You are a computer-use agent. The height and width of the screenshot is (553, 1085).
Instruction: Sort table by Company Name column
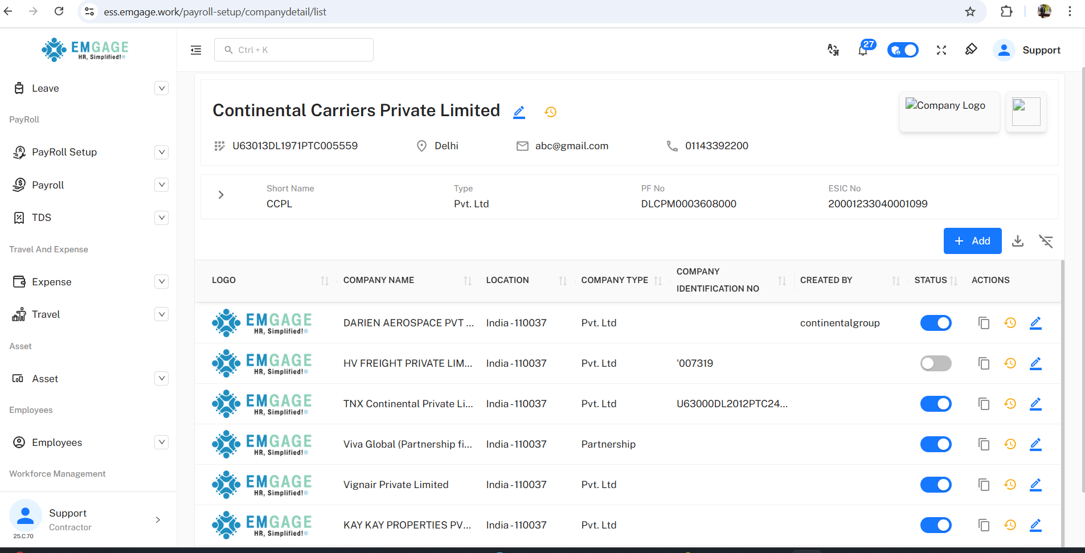click(x=467, y=280)
